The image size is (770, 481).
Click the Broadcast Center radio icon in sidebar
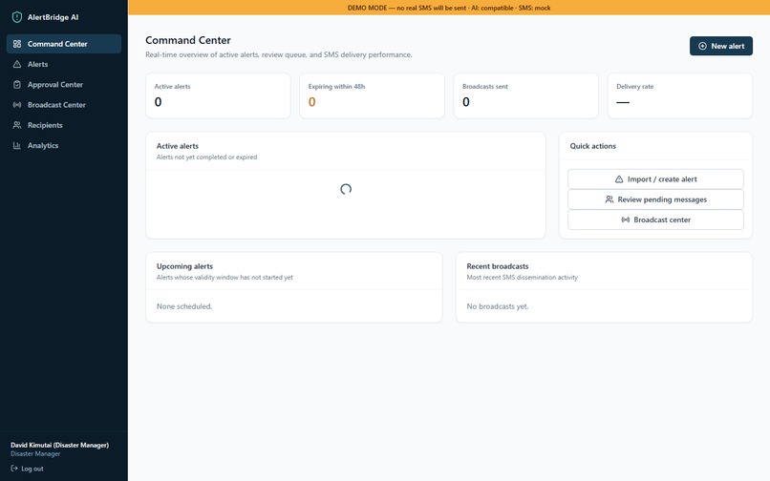tap(17, 105)
